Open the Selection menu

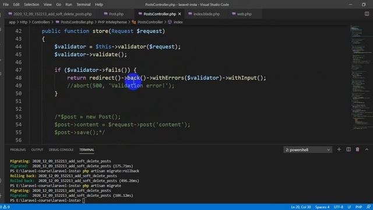[x=31, y=5]
